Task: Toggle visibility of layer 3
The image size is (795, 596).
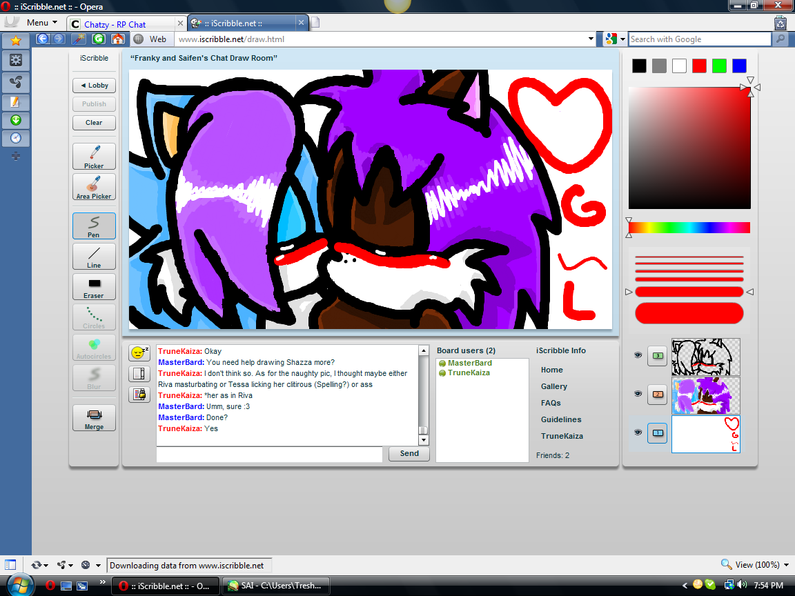Action: click(638, 355)
